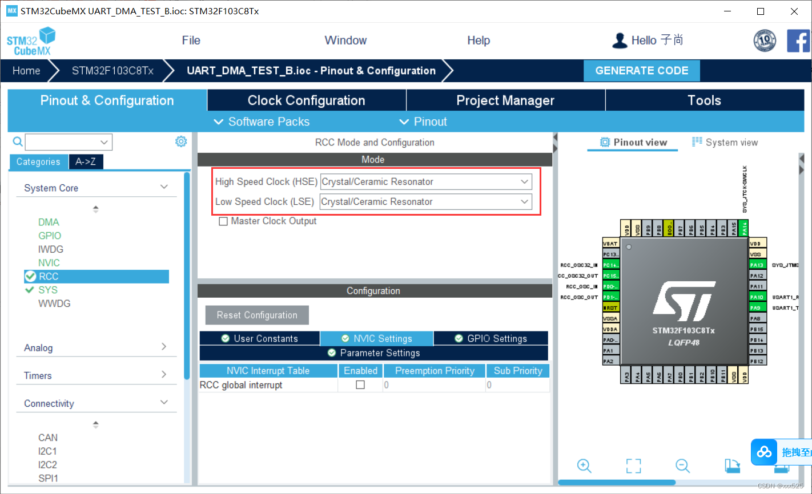The width and height of the screenshot is (812, 494).
Task: Click the search magnifier icon in left panel
Action: [18, 141]
